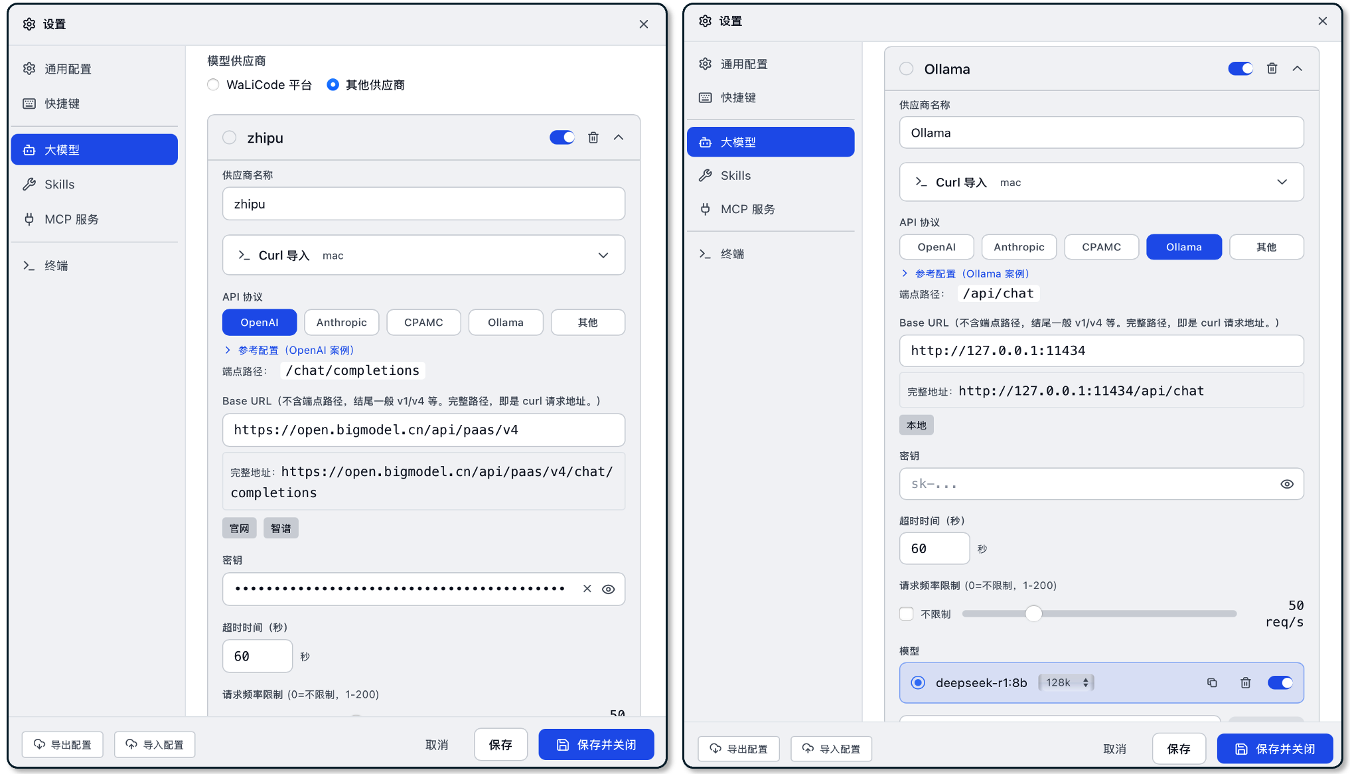Disable the deepseek-r1:8b model switch

pyautogui.click(x=1280, y=682)
